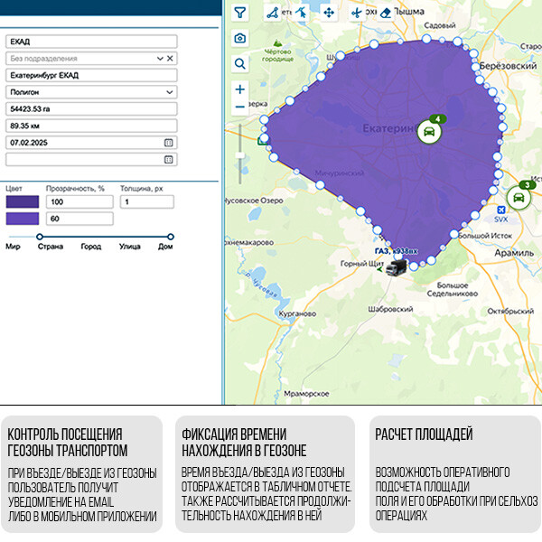This screenshot has height=542, width=542.
Task: Activate the move geozone arrows tool
Action: coord(329,13)
